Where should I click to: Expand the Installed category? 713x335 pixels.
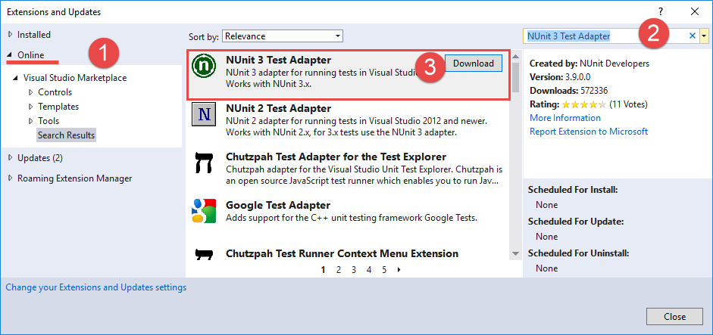point(10,35)
